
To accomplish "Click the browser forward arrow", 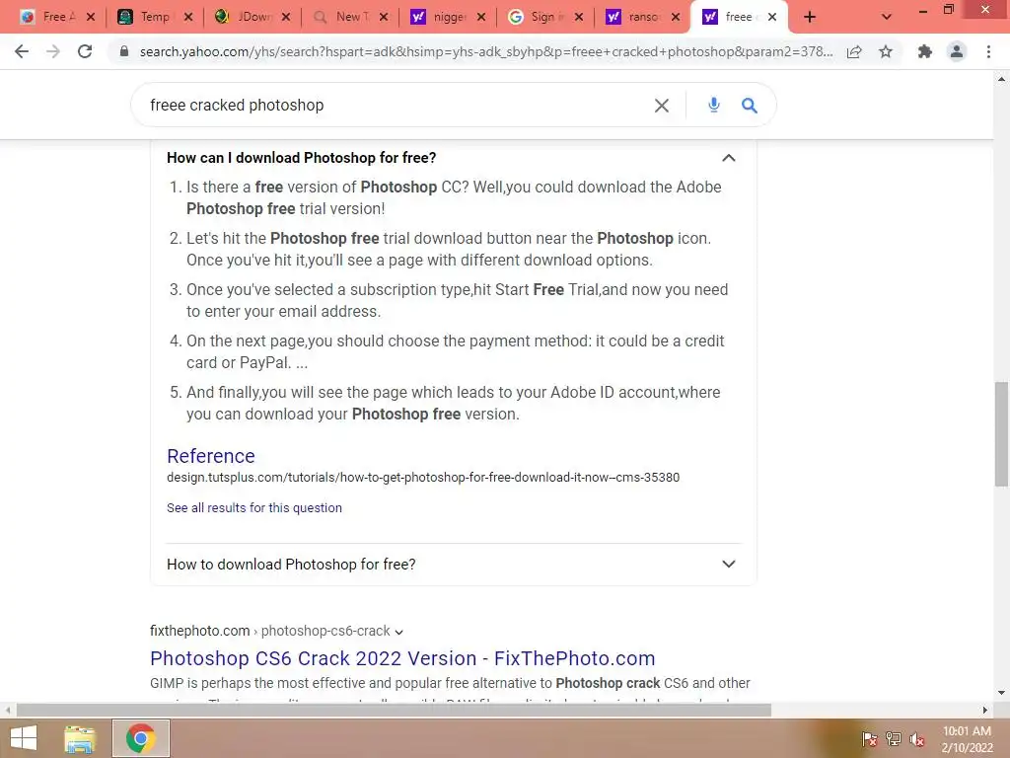I will [53, 51].
